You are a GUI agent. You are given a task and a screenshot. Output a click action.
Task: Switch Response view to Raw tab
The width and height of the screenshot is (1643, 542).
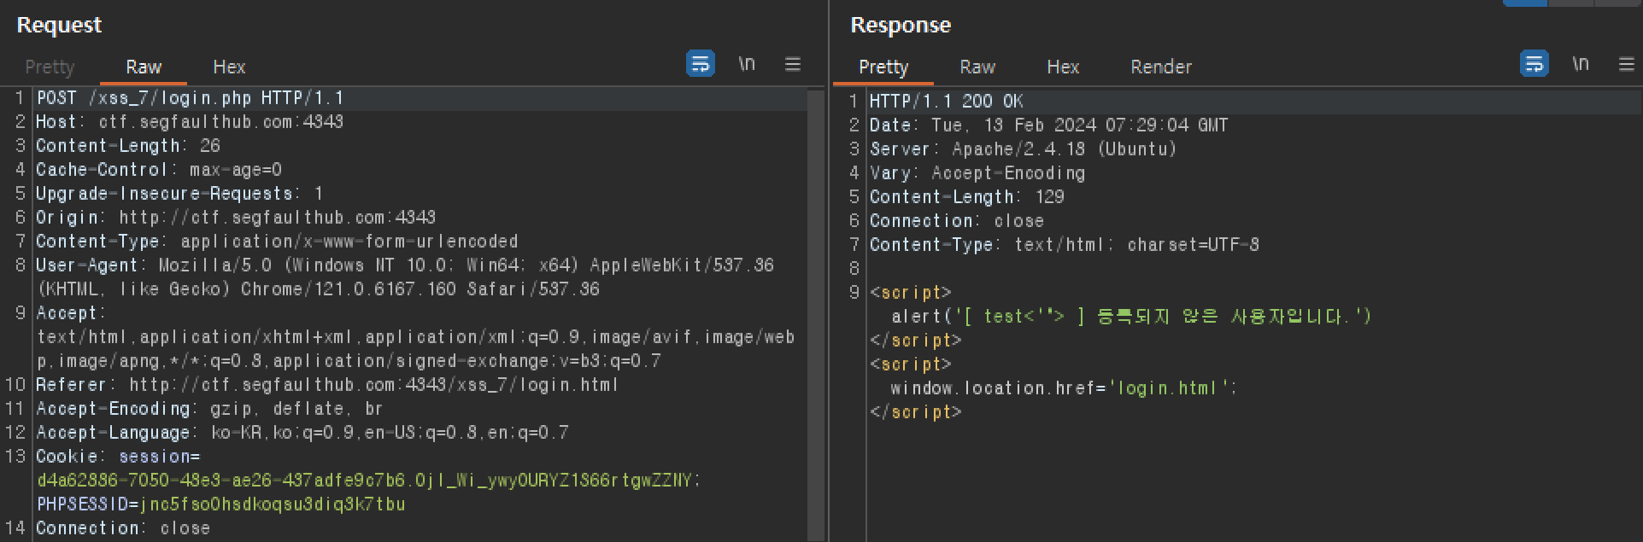coord(977,67)
